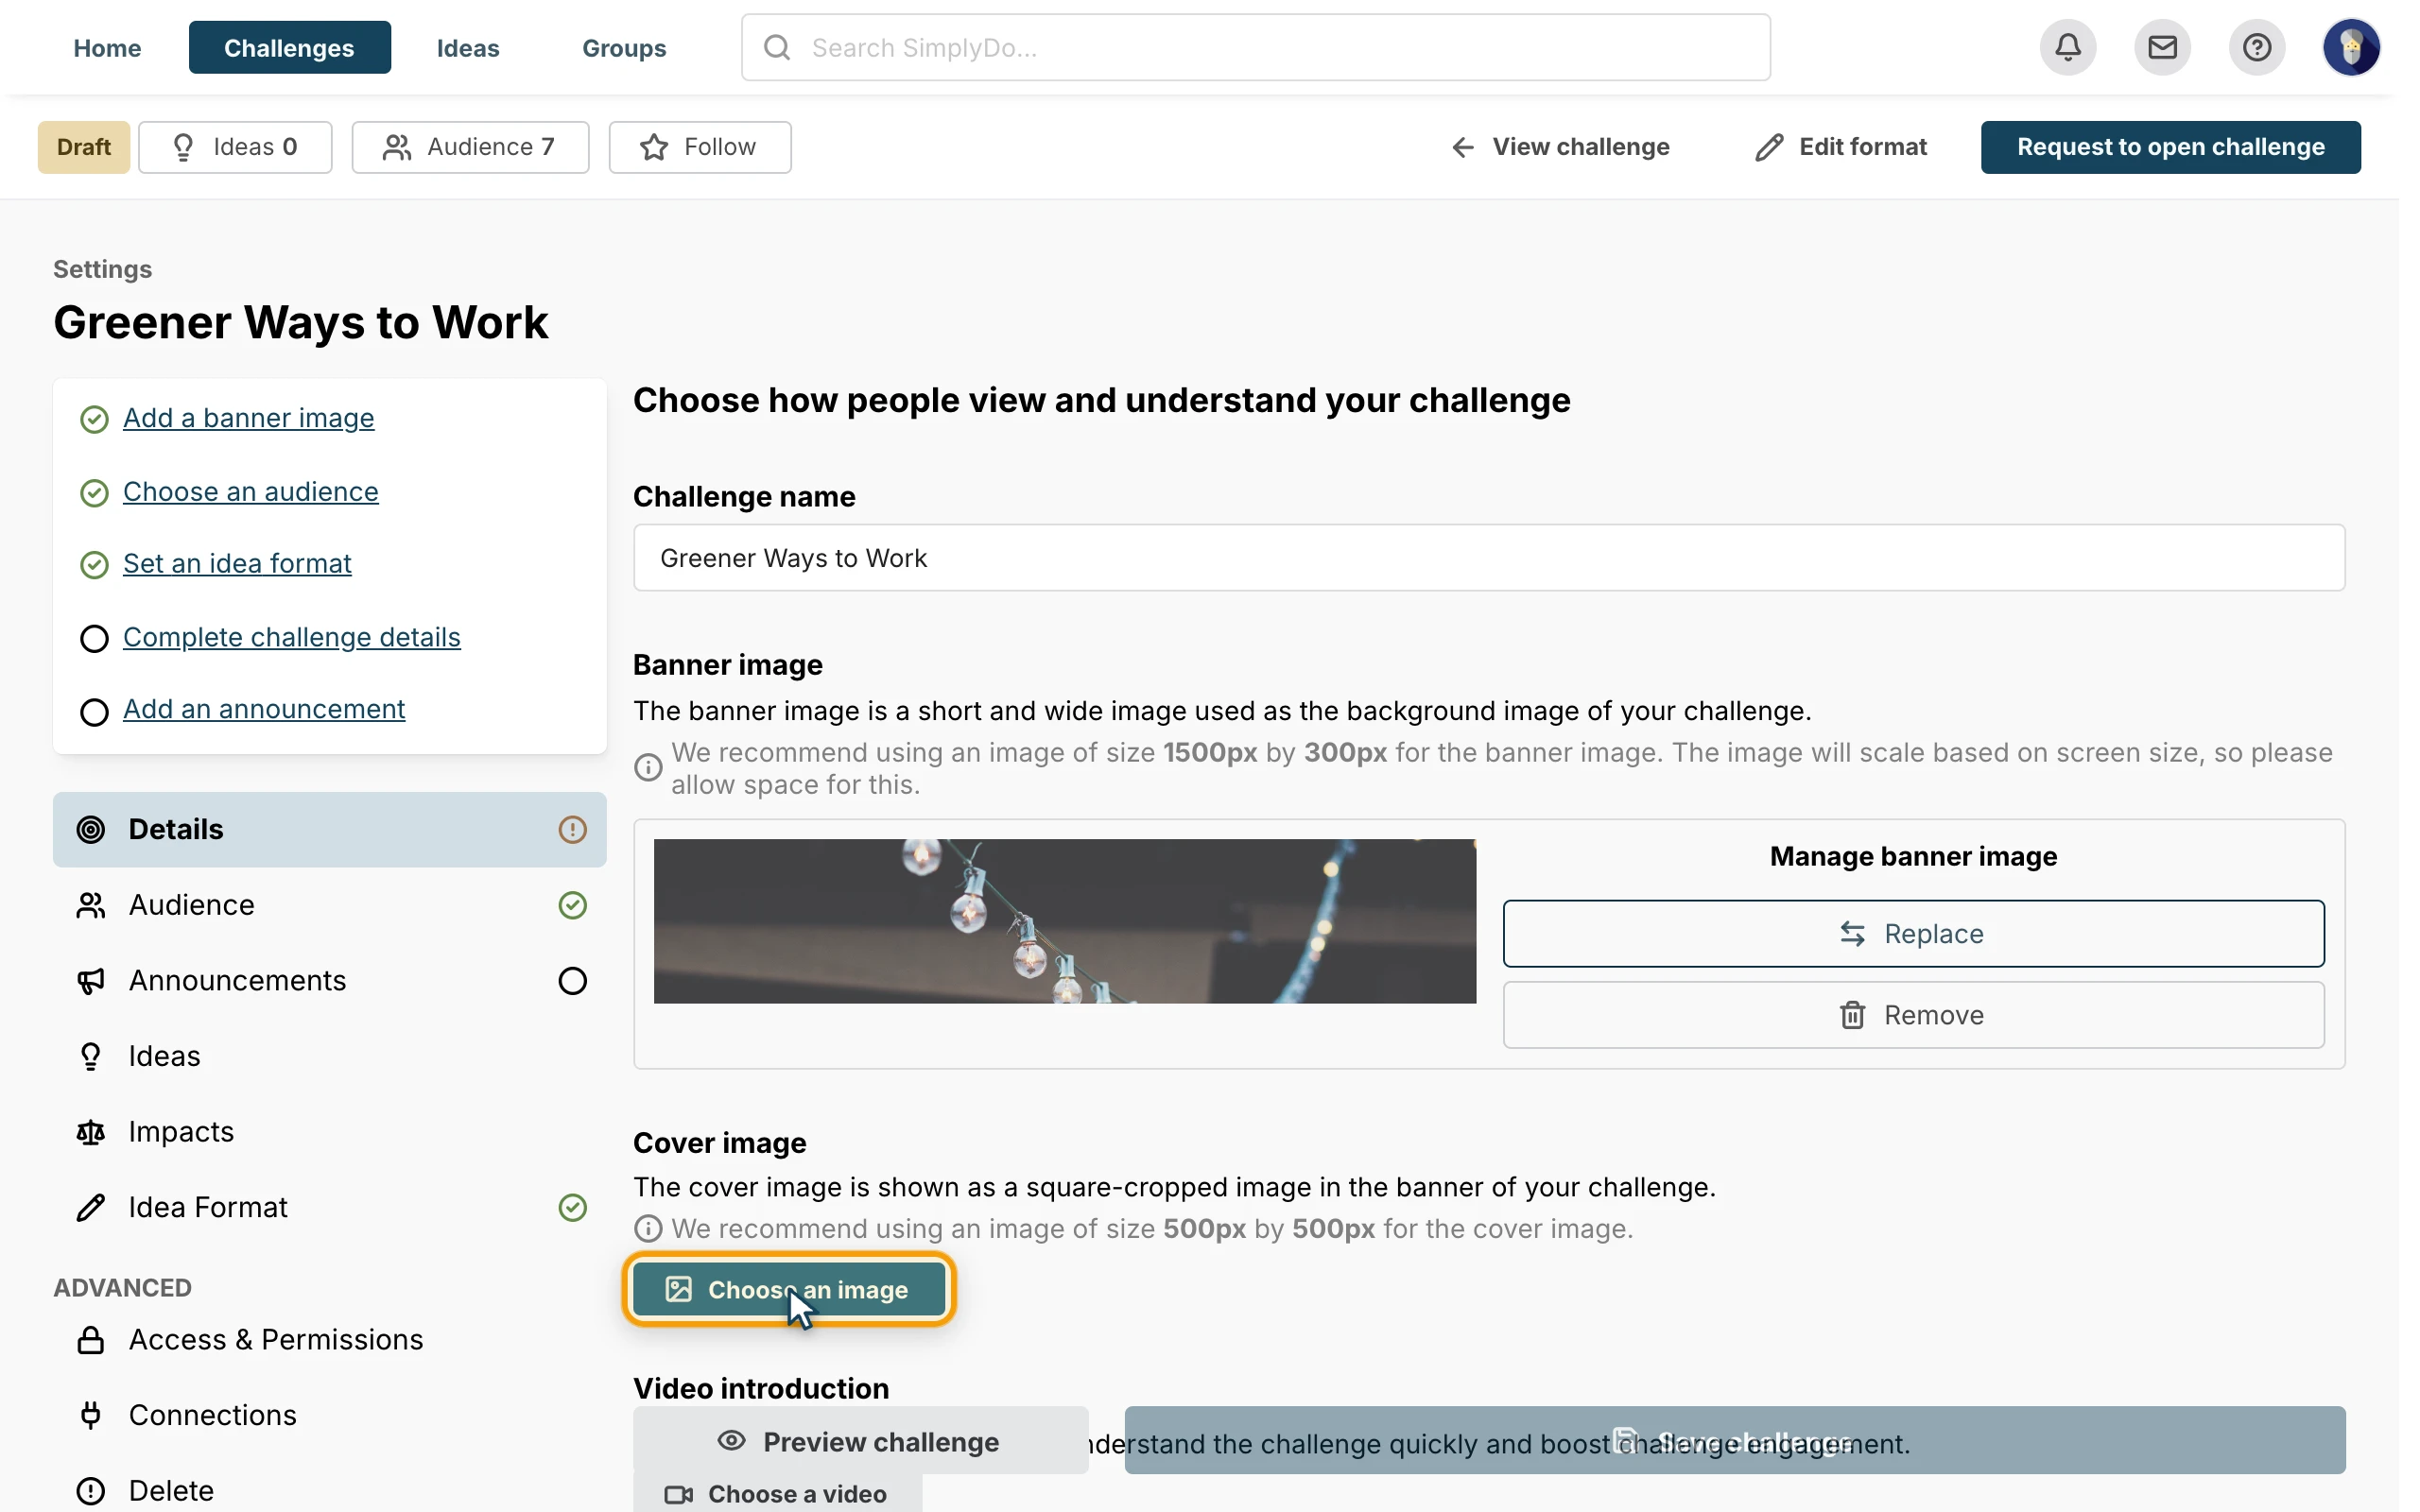Image resolution: width=2420 pixels, height=1512 pixels.
Task: Replace the banner image
Action: pos(1912,933)
